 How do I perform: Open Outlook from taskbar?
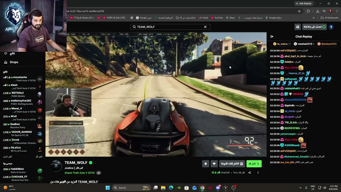(x=194, y=188)
